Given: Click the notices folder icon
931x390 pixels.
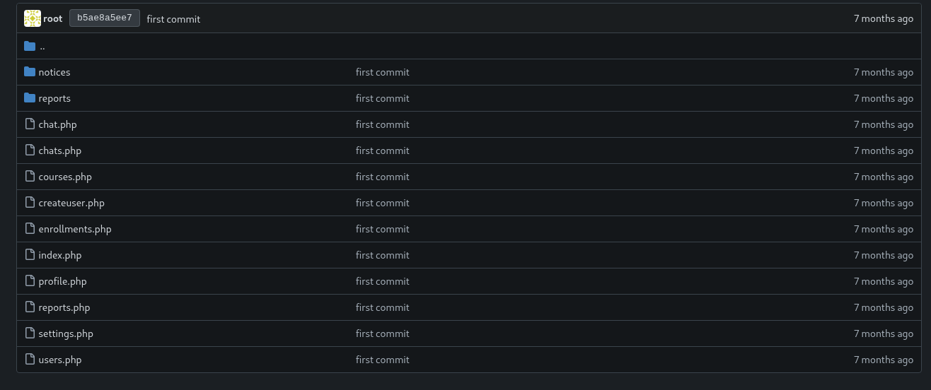Looking at the screenshot, I should pyautogui.click(x=30, y=72).
